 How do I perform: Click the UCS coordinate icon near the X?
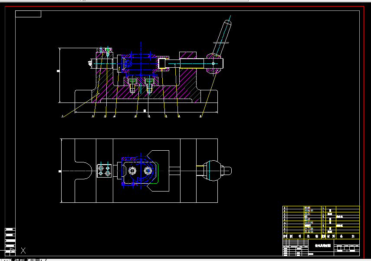[x=13, y=250]
